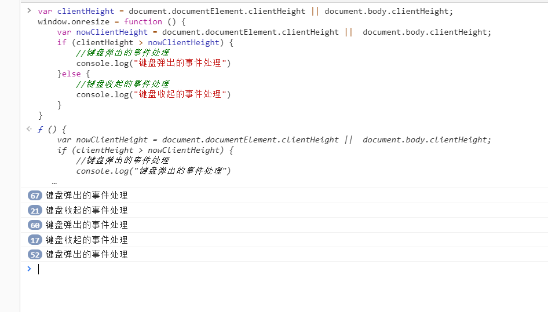
Task: Click the '}else {' line in input code
Action: coord(74,74)
